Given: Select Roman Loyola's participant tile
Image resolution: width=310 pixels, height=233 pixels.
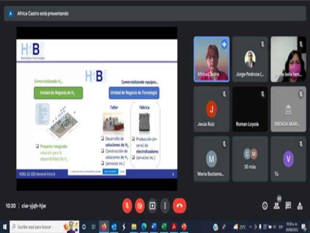Looking at the screenshot, I should pyautogui.click(x=250, y=109).
